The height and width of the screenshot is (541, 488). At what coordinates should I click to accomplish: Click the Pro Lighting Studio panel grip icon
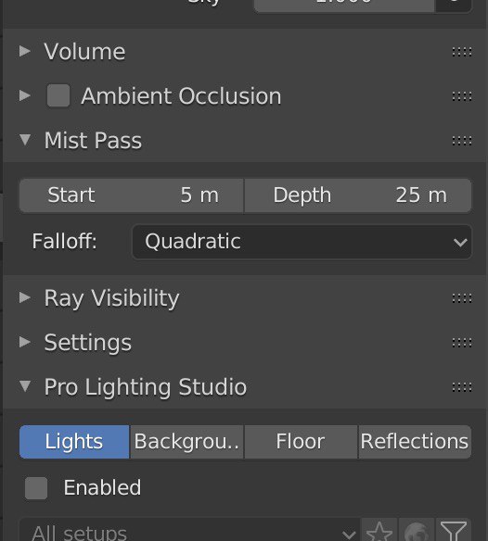point(462,387)
